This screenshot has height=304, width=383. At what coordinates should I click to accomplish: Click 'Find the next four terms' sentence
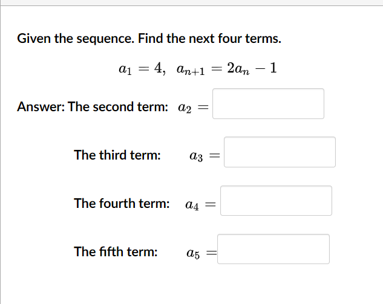209,39
